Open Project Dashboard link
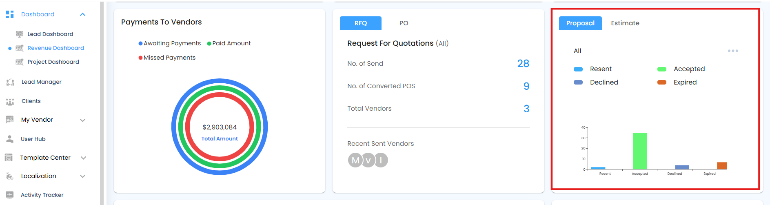The image size is (770, 205). pos(53,62)
